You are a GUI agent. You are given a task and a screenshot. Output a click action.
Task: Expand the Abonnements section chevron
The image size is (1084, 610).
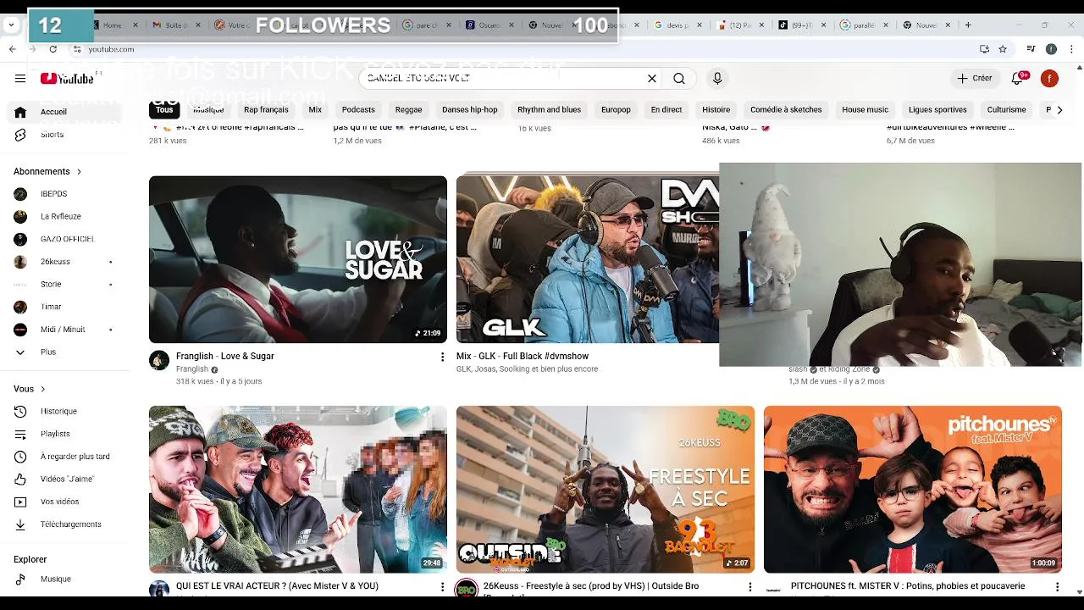[x=79, y=171]
